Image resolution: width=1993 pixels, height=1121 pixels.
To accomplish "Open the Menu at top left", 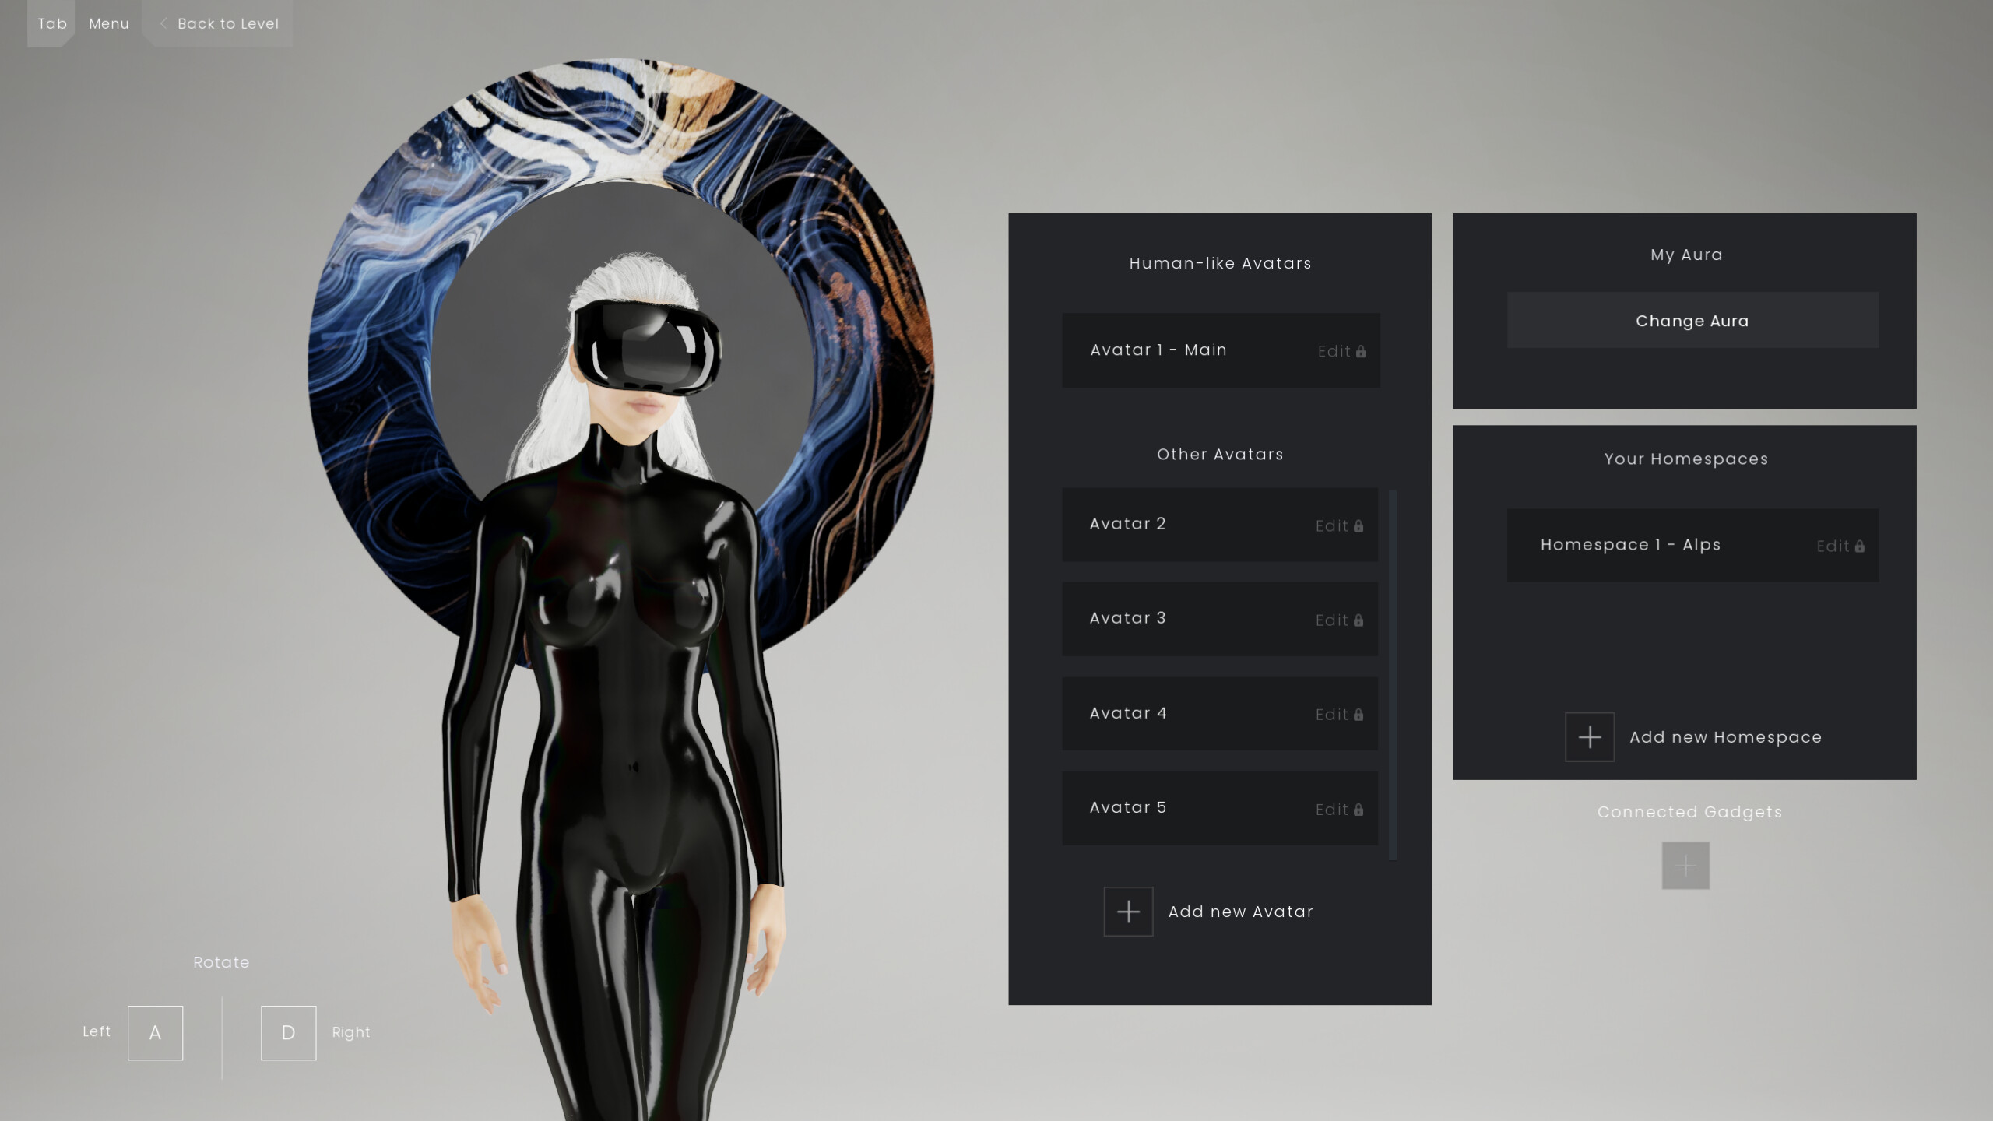I will 109,23.
